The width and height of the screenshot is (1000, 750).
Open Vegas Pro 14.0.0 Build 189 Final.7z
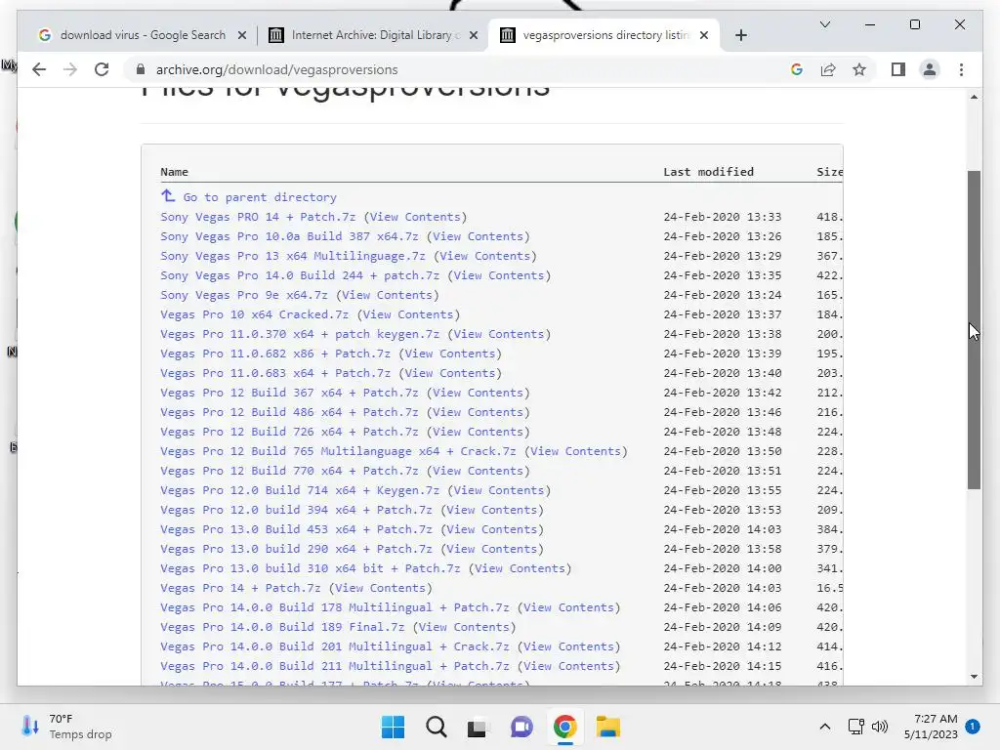pyautogui.click(x=282, y=628)
